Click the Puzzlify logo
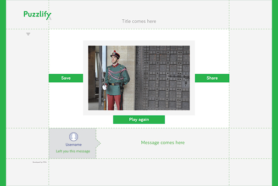This screenshot has width=278, height=186. tap(38, 15)
